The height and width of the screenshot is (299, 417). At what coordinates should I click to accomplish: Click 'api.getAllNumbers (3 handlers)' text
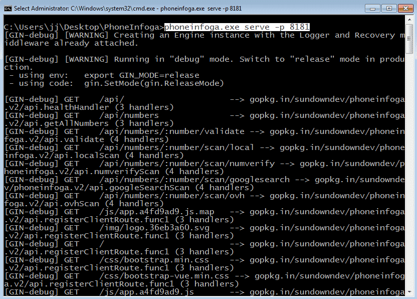coord(99,123)
